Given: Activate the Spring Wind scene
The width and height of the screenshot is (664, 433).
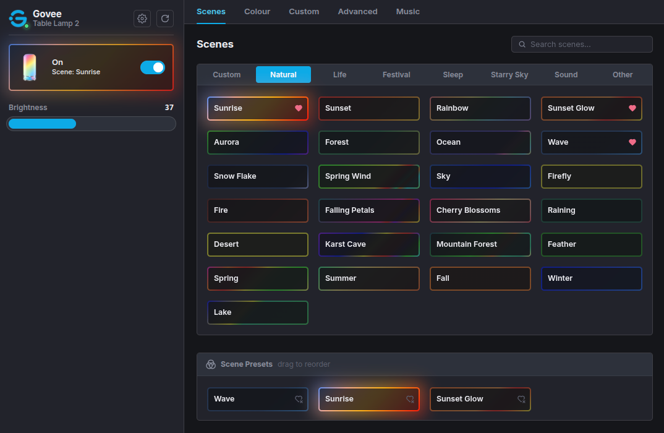Looking at the screenshot, I should click(x=369, y=176).
